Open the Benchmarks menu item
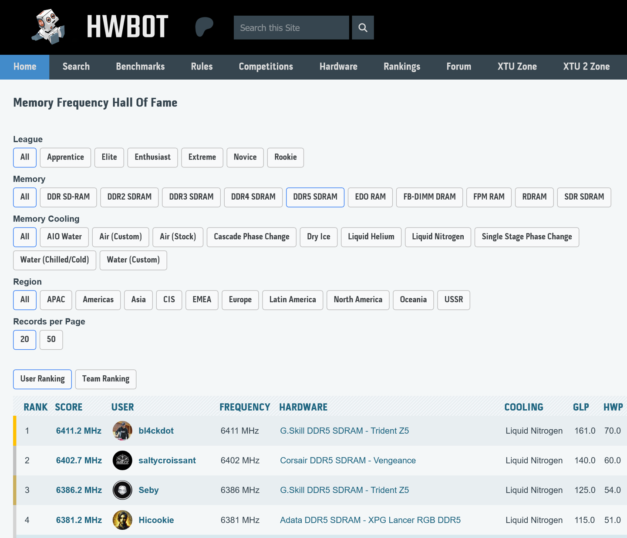The height and width of the screenshot is (538, 627). coord(140,67)
